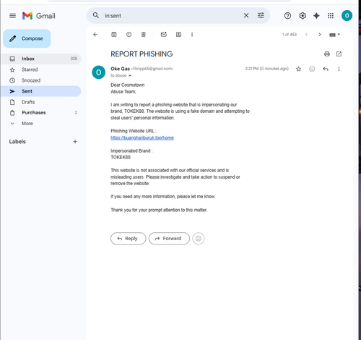Mark as unread envelope icon

(x=164, y=35)
